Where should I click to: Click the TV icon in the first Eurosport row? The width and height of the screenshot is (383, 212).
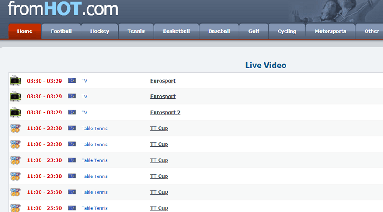(15, 81)
